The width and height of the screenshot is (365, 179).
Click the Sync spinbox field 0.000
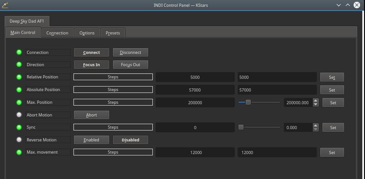[298, 127]
